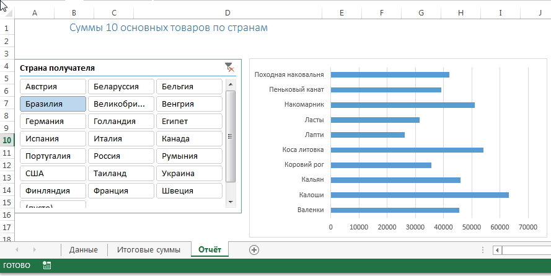Image resolution: width=551 pixels, height=276 pixels.
Task: Select row 14 header
Action: click(7, 190)
